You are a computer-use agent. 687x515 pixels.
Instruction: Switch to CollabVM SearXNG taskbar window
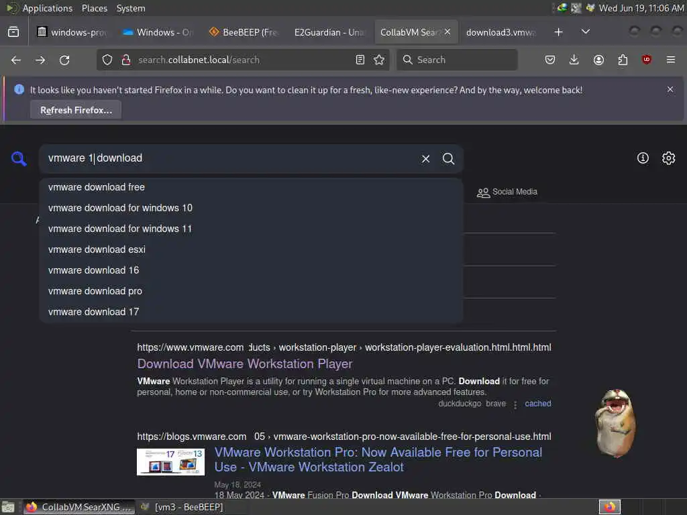79,507
